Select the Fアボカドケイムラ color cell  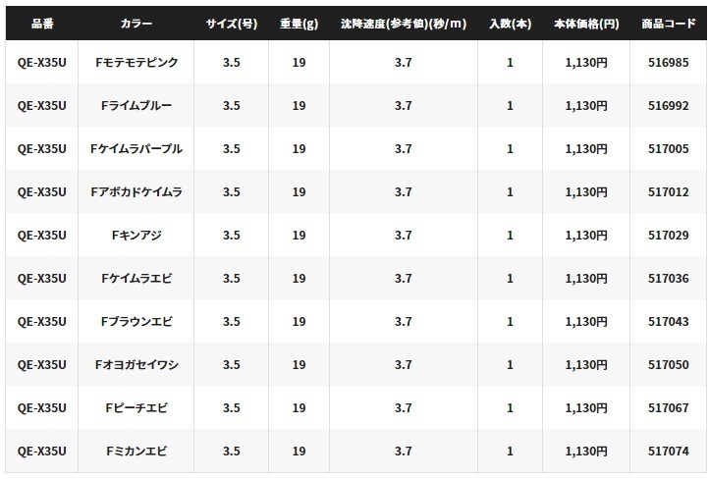coord(136,192)
